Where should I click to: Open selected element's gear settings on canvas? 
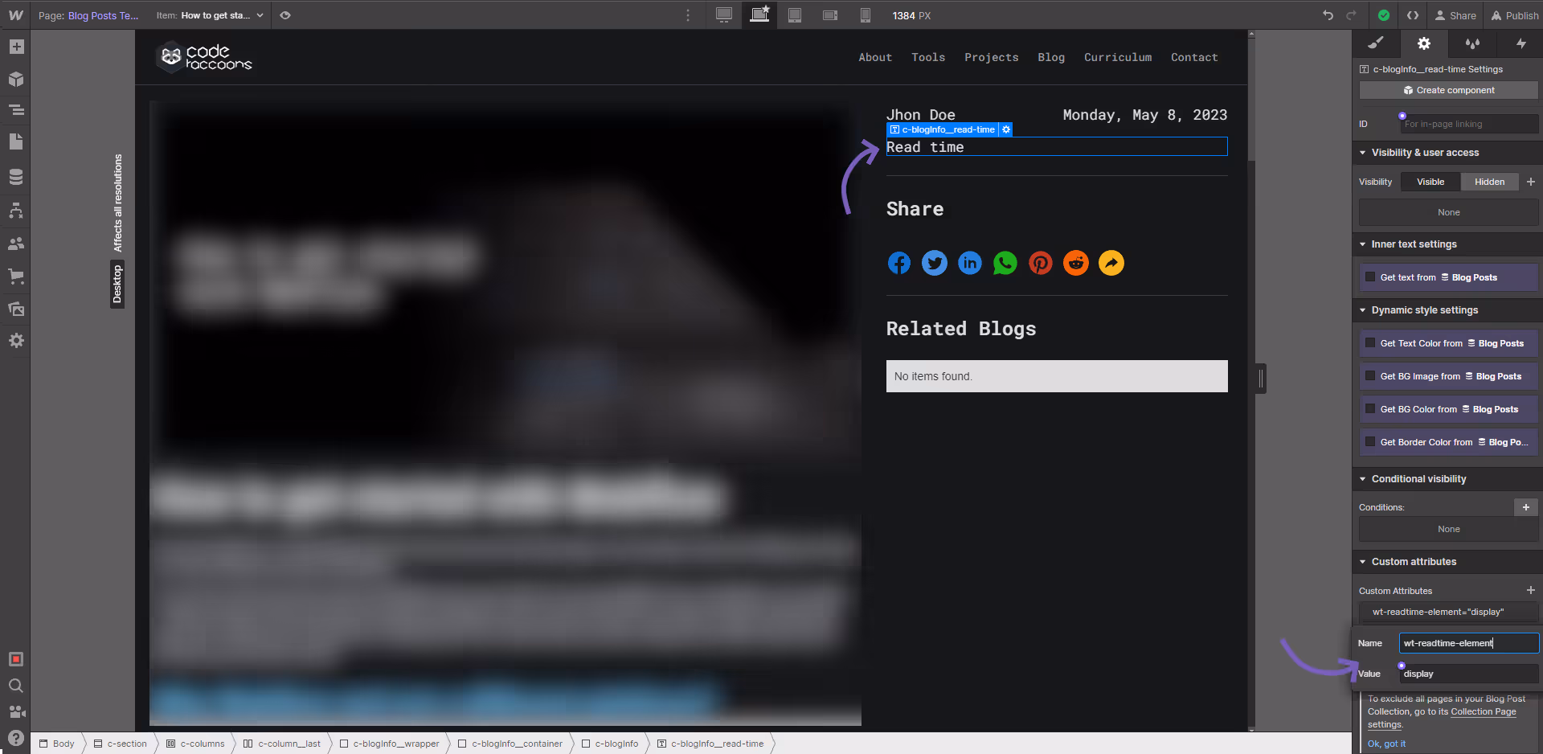pos(1006,129)
